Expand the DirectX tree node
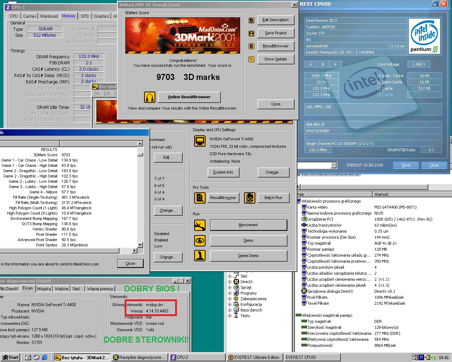Image resolution: width=452 pixels, height=362 pixels. coord(230,282)
